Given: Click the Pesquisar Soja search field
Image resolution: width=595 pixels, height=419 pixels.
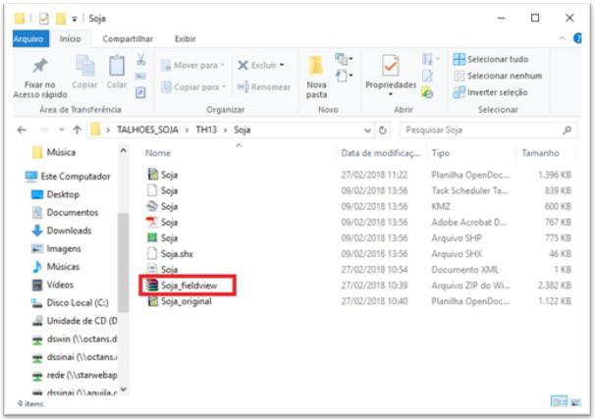Looking at the screenshot, I should tap(481, 130).
